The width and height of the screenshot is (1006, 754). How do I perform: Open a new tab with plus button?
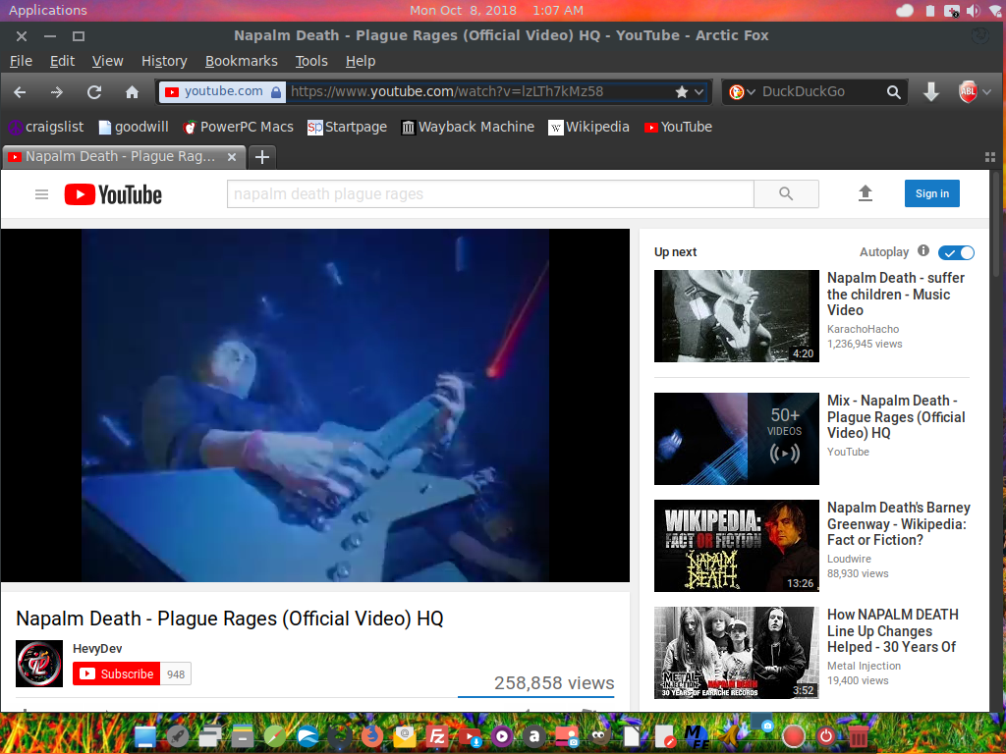pyautogui.click(x=261, y=157)
